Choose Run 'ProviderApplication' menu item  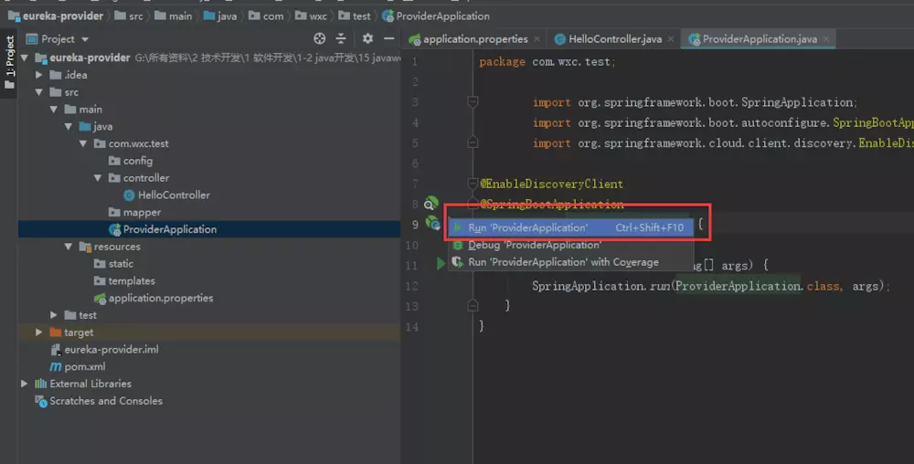pyautogui.click(x=570, y=227)
